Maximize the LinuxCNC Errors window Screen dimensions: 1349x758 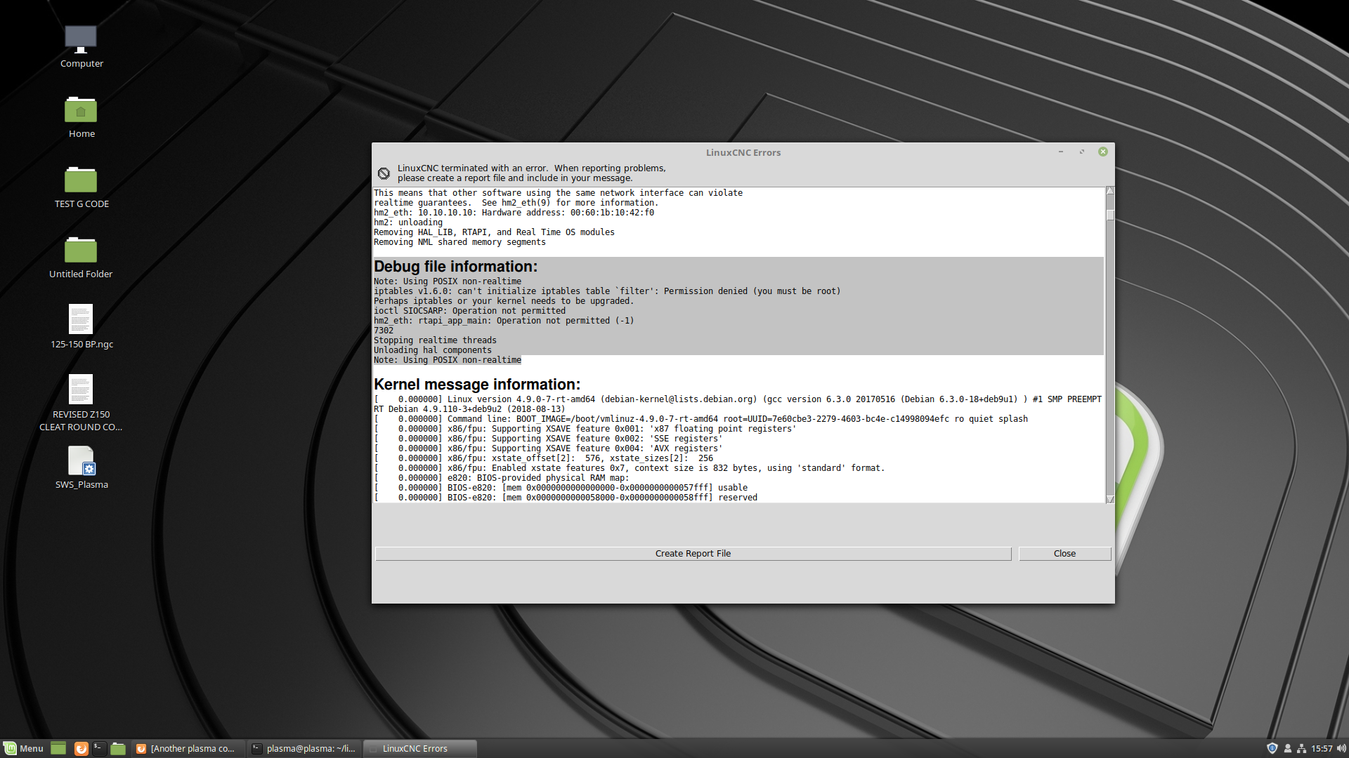pyautogui.click(x=1082, y=152)
